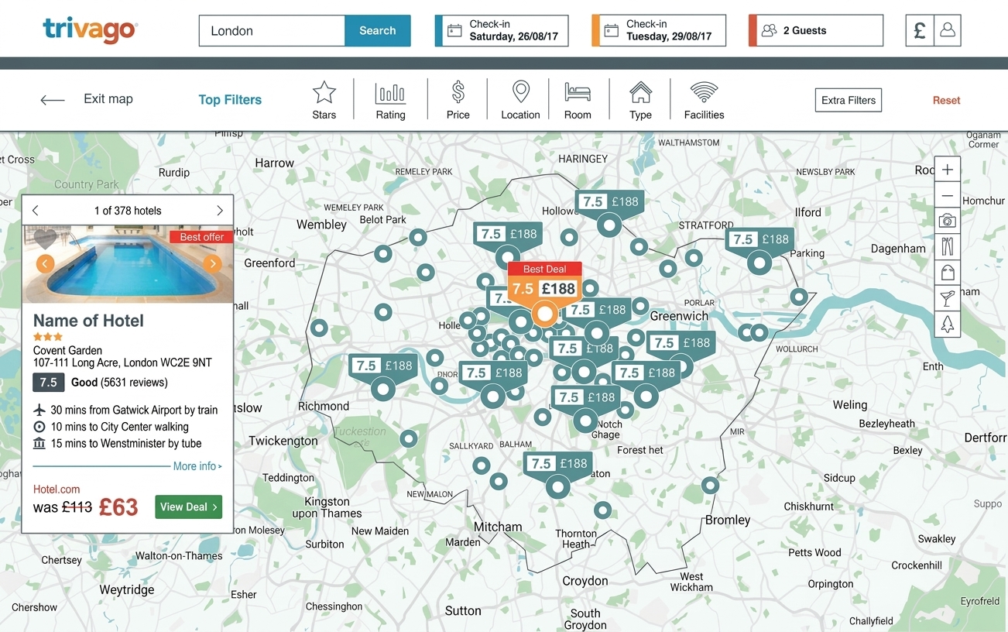Open the Rating filter

390,100
